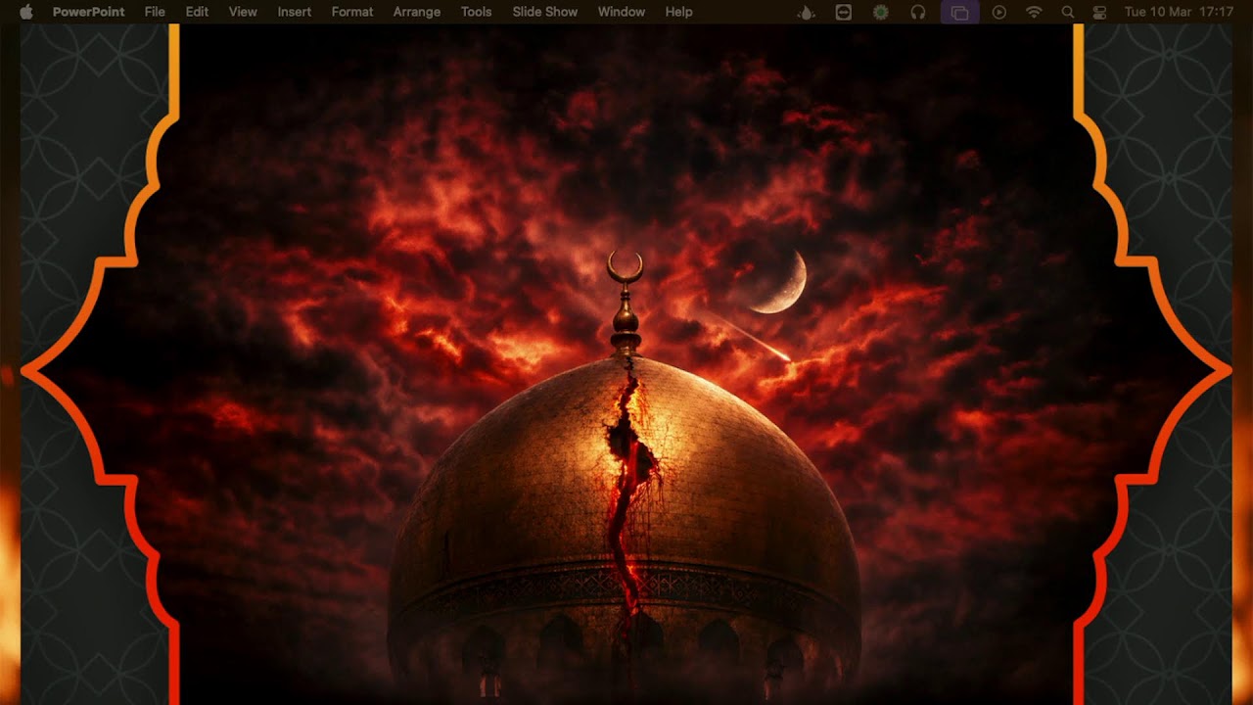Click the flame-drop menu bar icon

click(x=806, y=12)
